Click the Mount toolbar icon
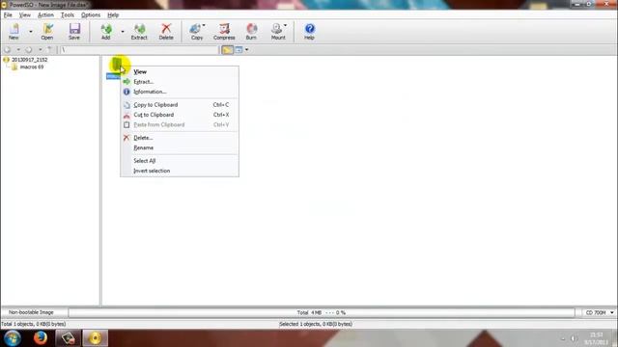618x347 pixels. click(278, 32)
